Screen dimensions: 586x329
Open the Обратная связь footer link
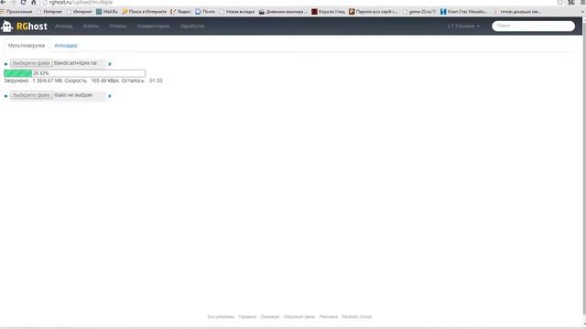click(x=299, y=317)
